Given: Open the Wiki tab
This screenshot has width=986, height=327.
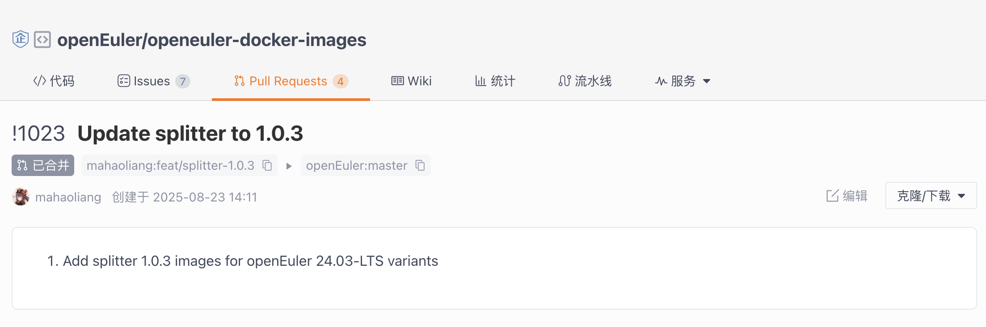Looking at the screenshot, I should click(x=412, y=81).
